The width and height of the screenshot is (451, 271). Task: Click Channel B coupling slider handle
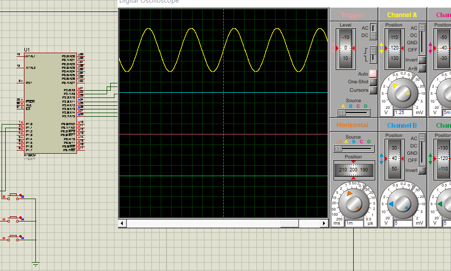click(x=422, y=138)
